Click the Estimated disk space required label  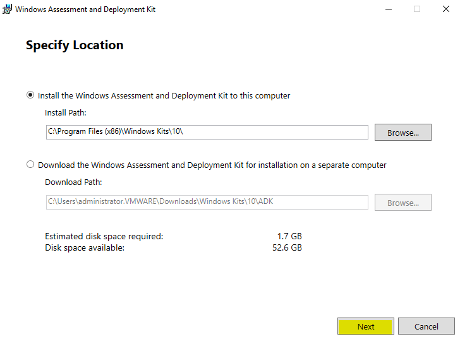tap(104, 236)
